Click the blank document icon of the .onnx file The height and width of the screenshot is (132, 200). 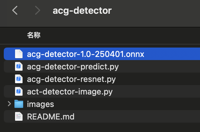pyautogui.click(x=19, y=54)
